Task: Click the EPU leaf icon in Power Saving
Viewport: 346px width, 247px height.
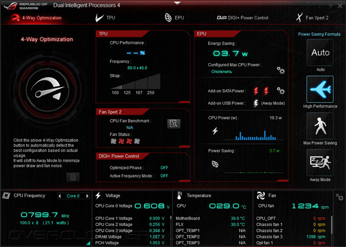Action: pos(215,164)
